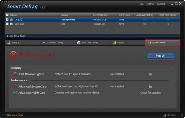Click the Automatic Defrag column header
Screen dimensions: 185x118
pos(145,15)
